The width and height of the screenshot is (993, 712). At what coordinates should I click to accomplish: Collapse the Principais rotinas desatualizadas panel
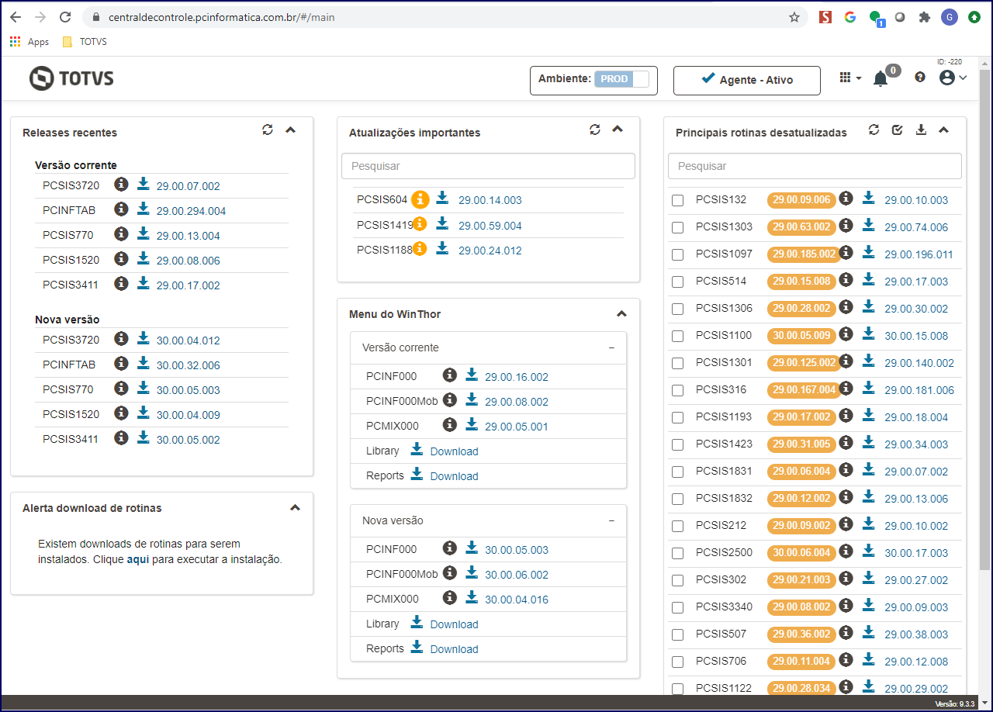[944, 130]
